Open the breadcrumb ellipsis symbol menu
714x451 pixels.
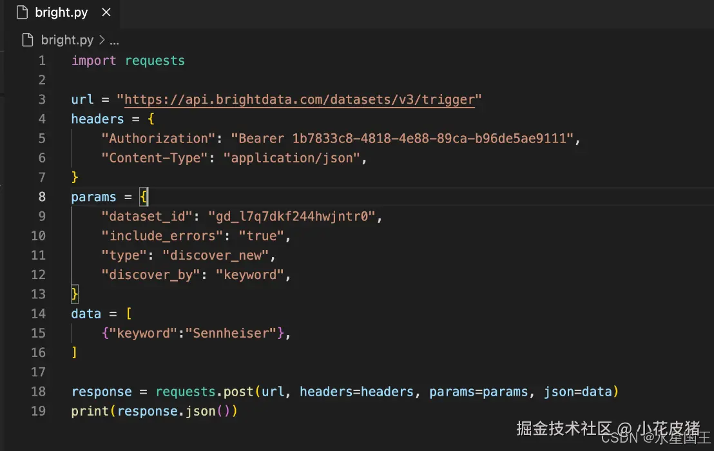[x=114, y=42]
